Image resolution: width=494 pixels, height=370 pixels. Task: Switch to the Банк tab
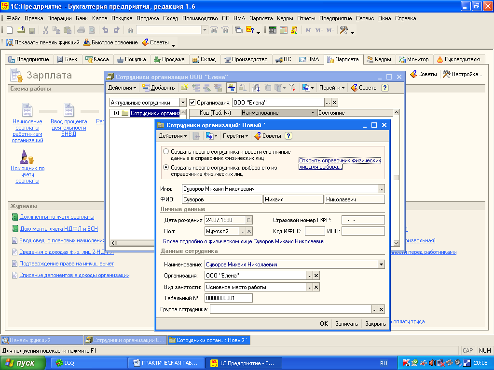pos(68,59)
